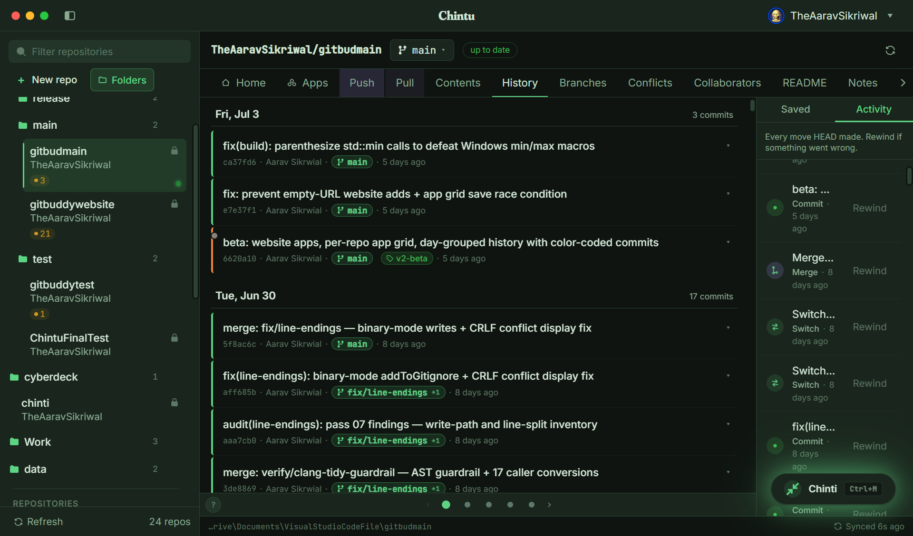Open the Apps tab
The height and width of the screenshot is (536, 913).
308,83
